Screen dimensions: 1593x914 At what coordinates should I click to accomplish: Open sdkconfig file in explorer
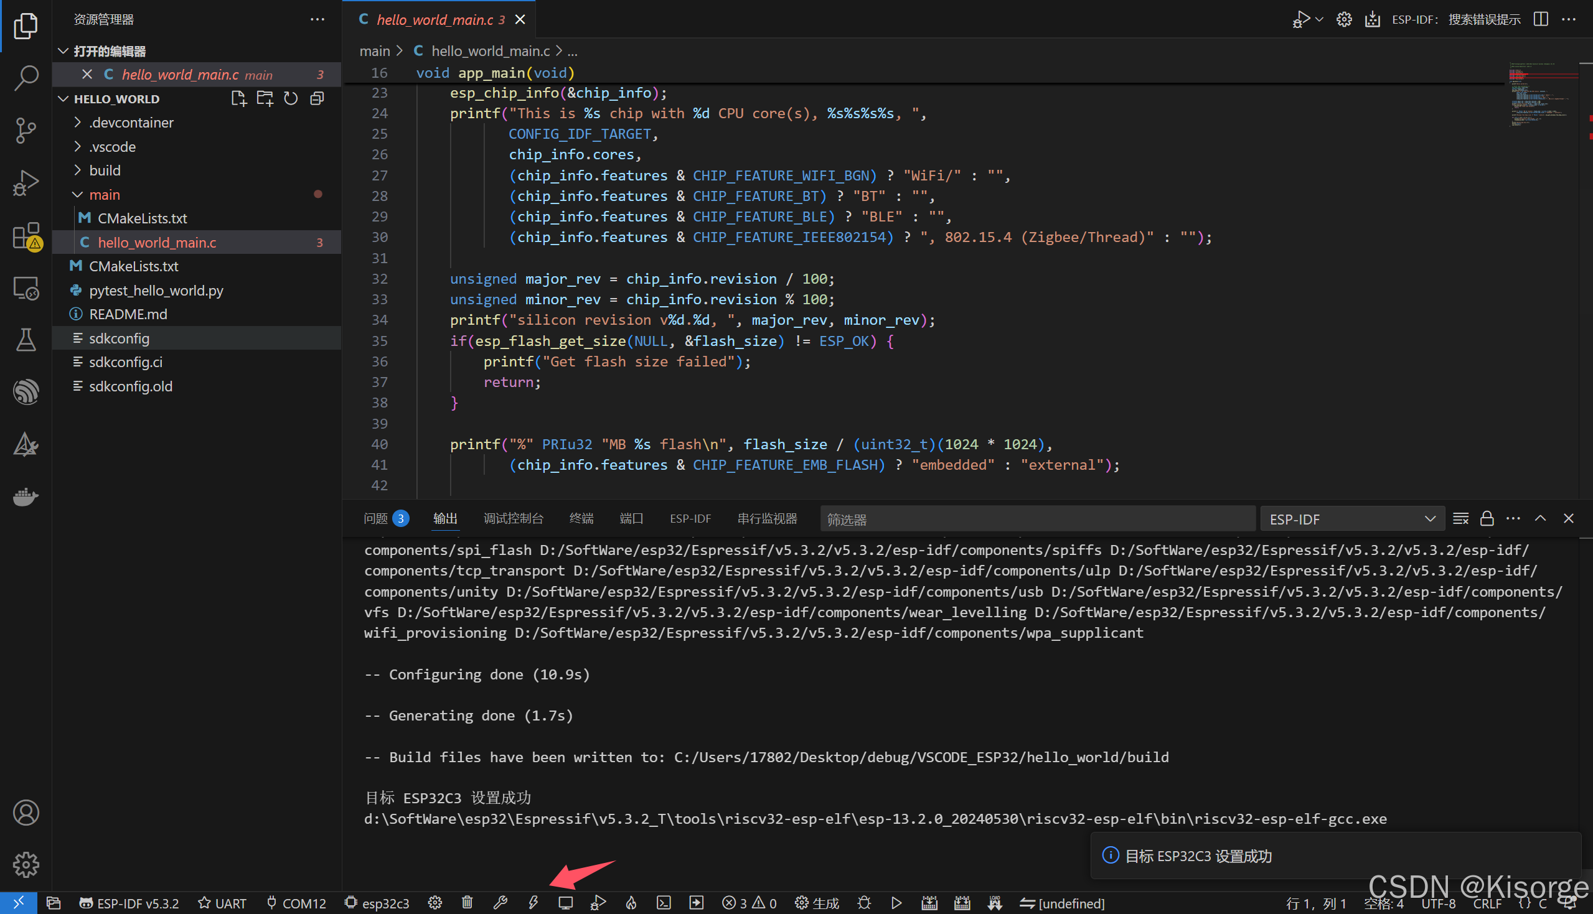point(196,338)
